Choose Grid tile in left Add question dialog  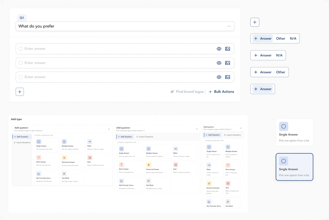tap(98, 161)
